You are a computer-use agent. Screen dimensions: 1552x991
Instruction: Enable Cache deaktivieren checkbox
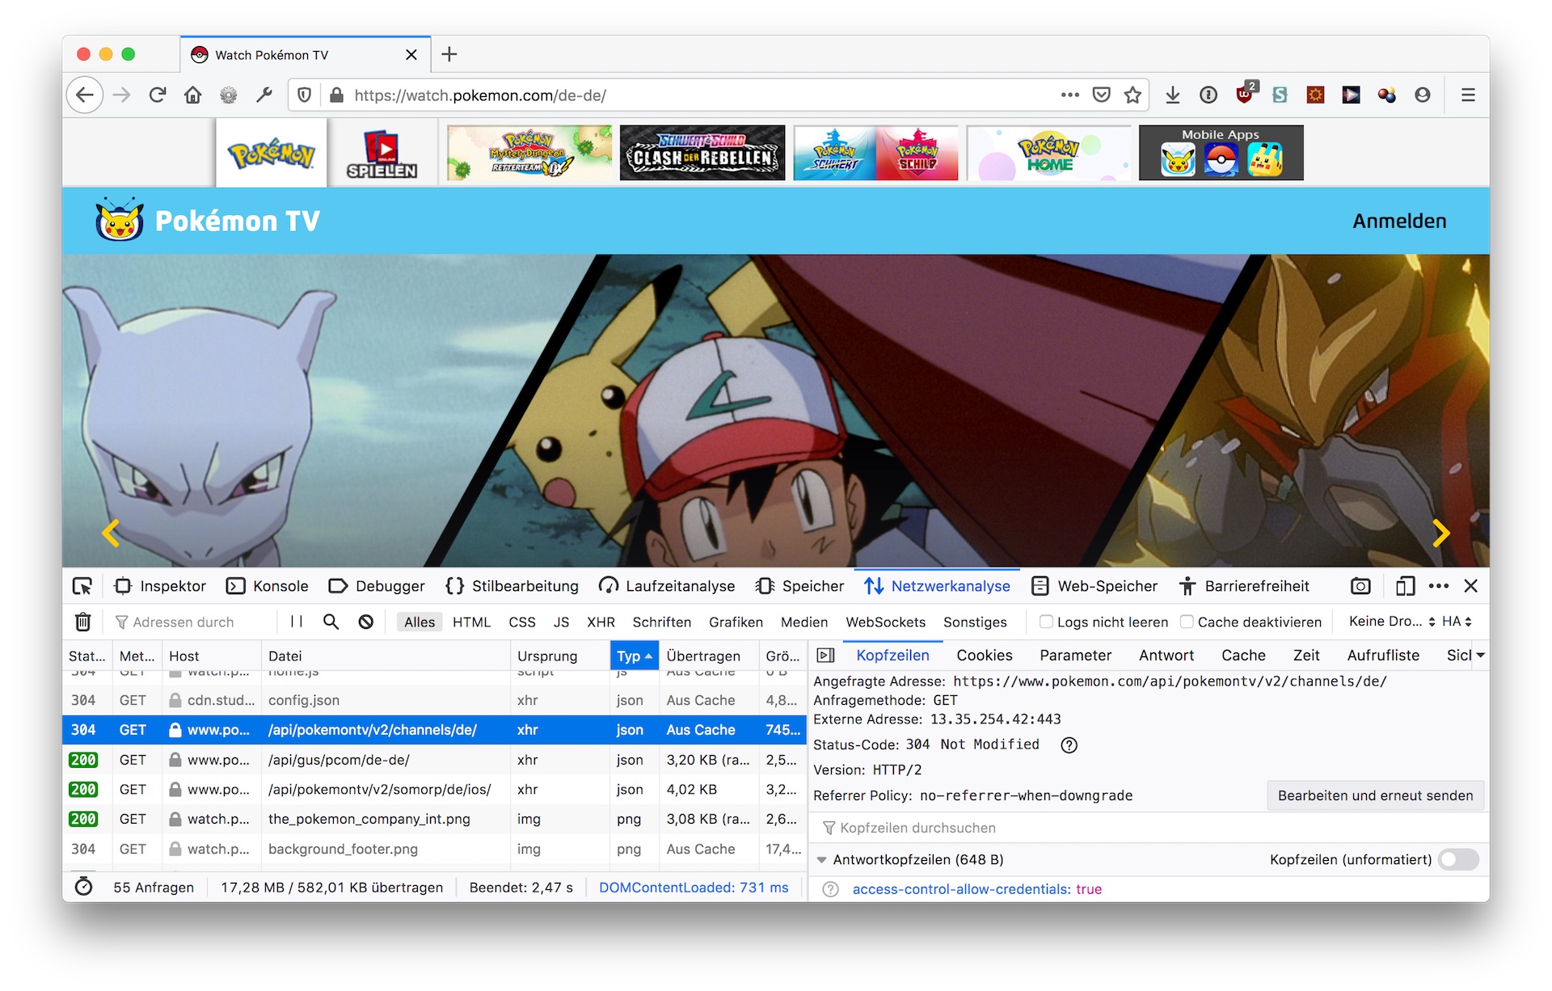(x=1187, y=622)
